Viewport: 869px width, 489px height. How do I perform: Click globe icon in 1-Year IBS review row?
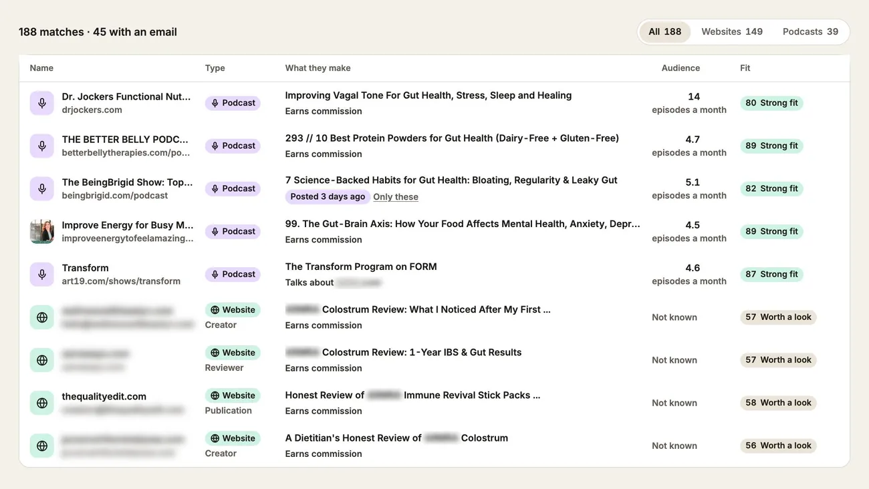pyautogui.click(x=42, y=360)
